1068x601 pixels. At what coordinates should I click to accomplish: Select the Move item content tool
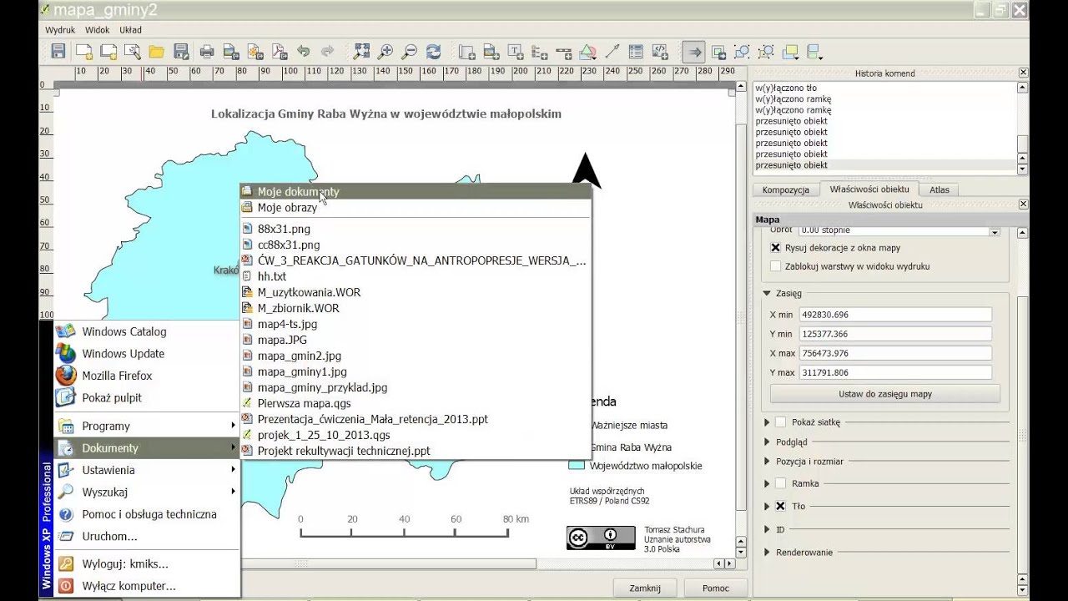pos(718,52)
